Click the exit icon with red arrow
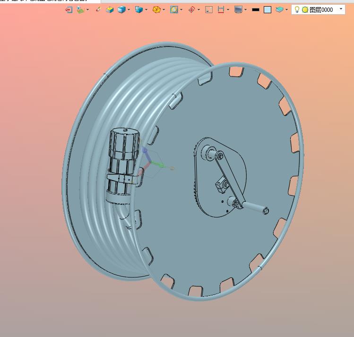 point(69,10)
